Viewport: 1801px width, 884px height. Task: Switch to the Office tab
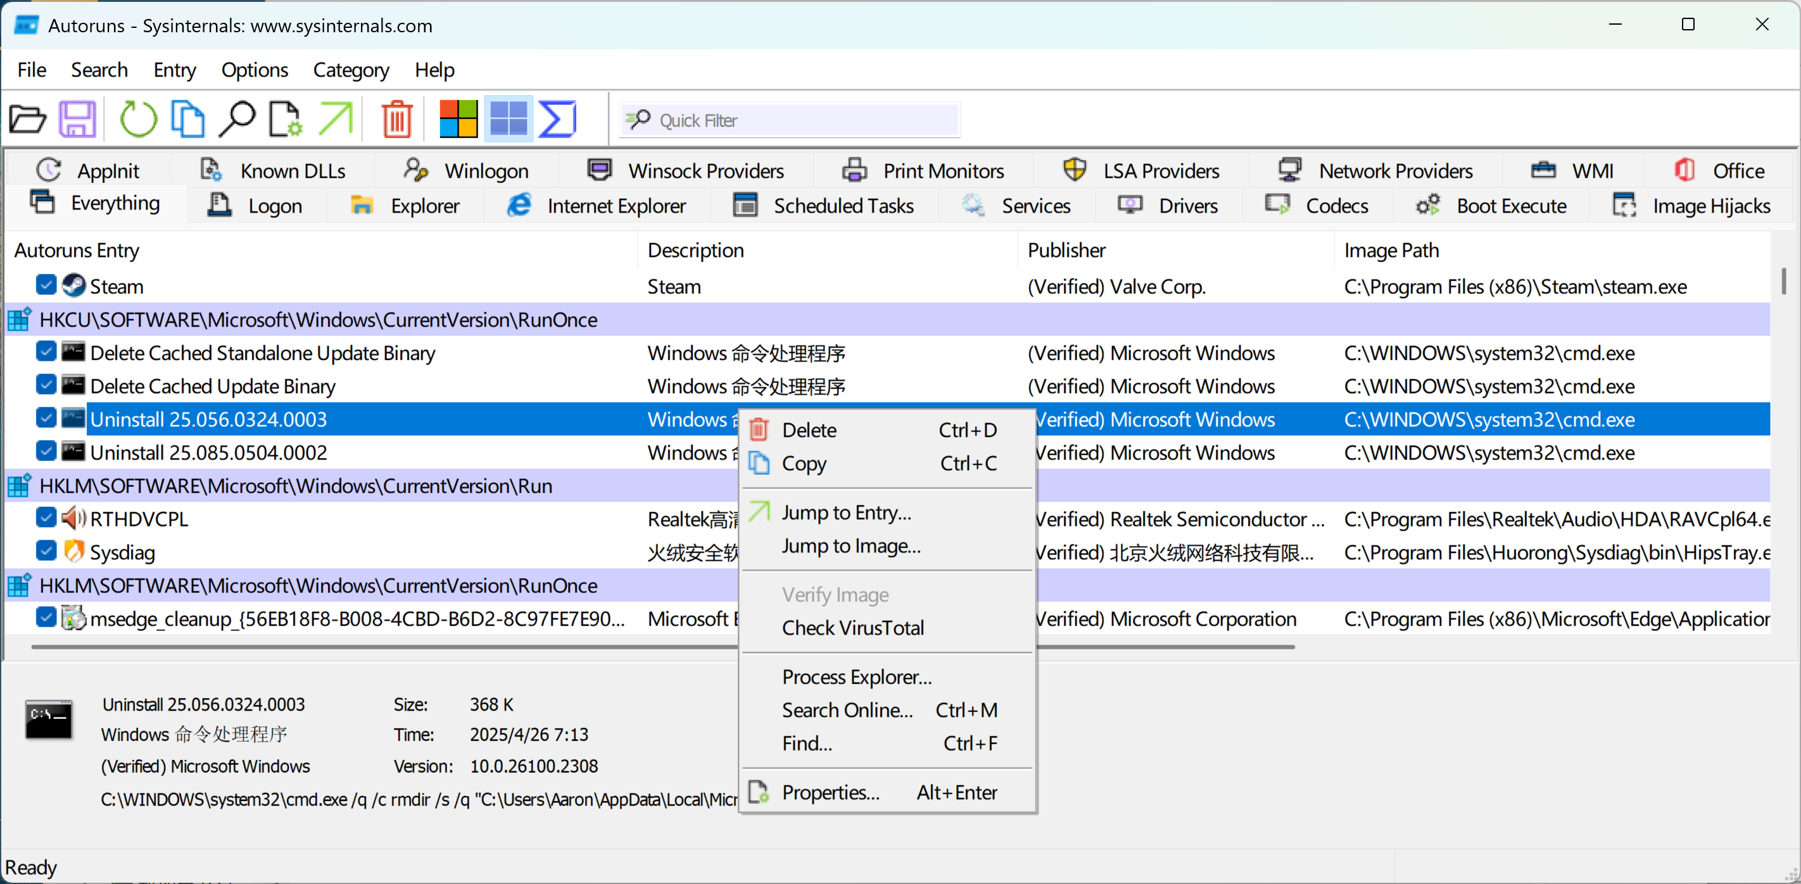pyautogui.click(x=1720, y=170)
